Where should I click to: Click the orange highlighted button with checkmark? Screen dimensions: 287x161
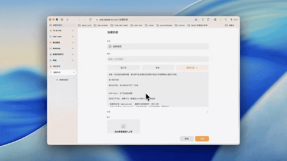192,68
